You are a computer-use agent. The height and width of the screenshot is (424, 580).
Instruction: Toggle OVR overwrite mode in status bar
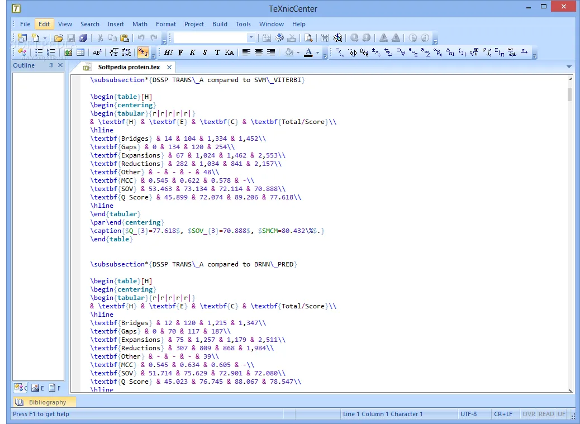point(528,414)
